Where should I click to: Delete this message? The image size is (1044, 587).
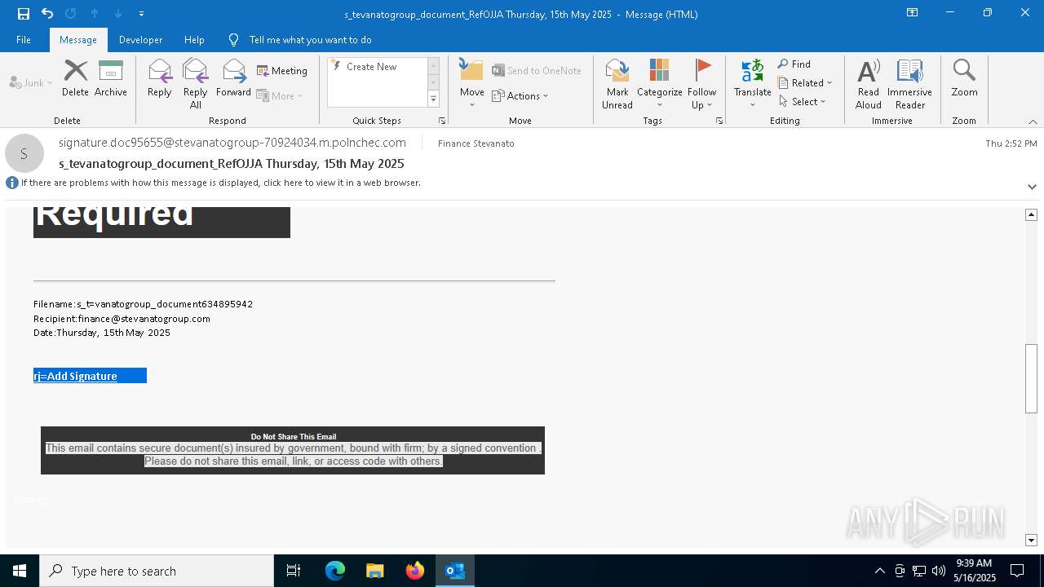click(x=75, y=78)
